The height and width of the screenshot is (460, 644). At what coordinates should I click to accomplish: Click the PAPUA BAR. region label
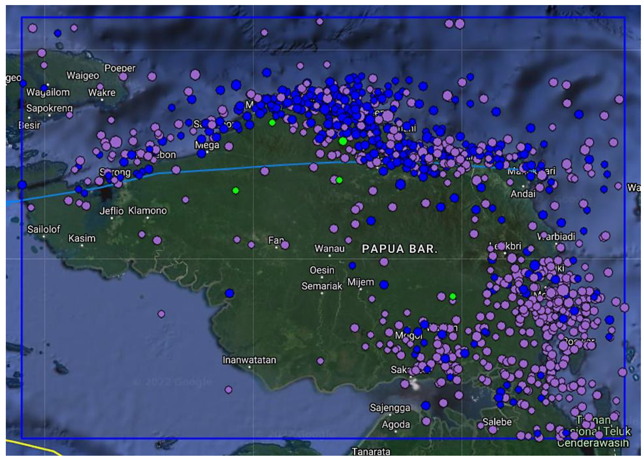(x=399, y=249)
